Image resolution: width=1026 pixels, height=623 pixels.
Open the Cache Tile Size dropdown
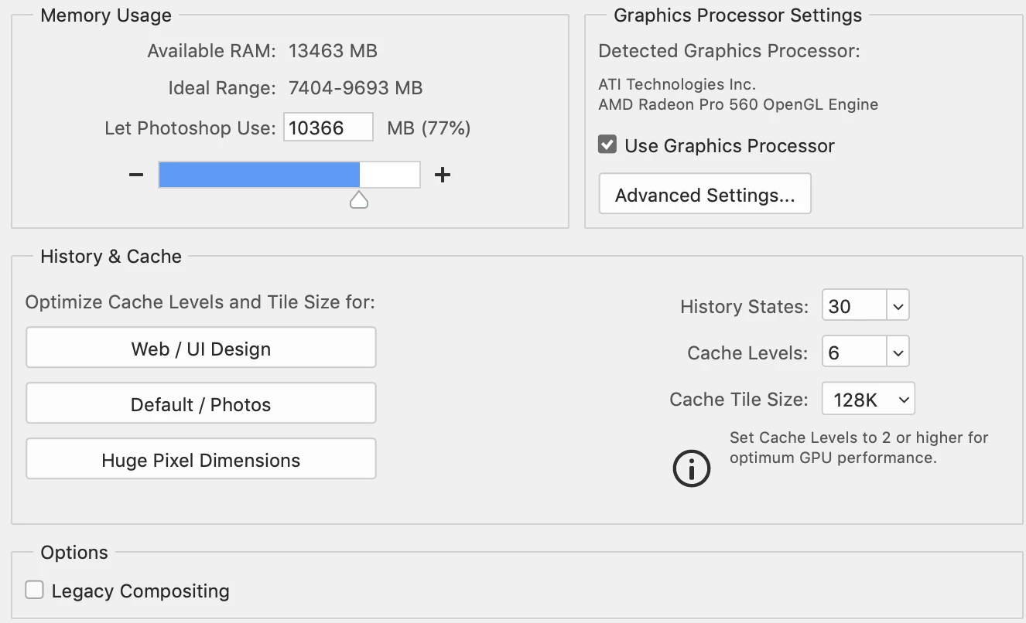(x=868, y=400)
